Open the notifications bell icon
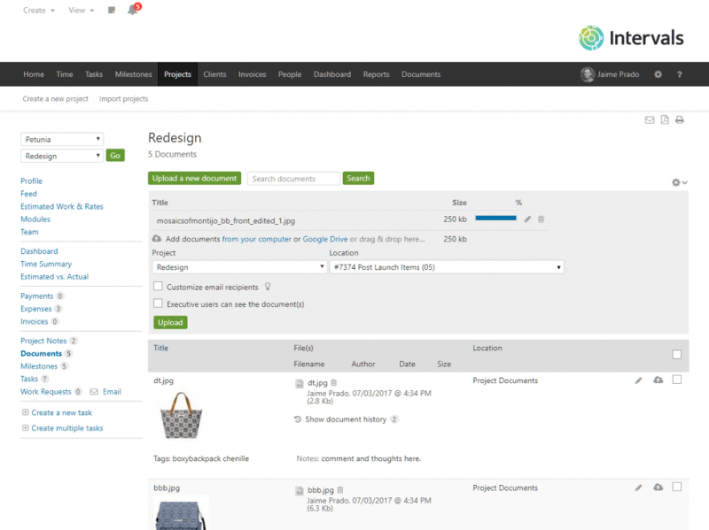The width and height of the screenshot is (709, 530). [132, 10]
